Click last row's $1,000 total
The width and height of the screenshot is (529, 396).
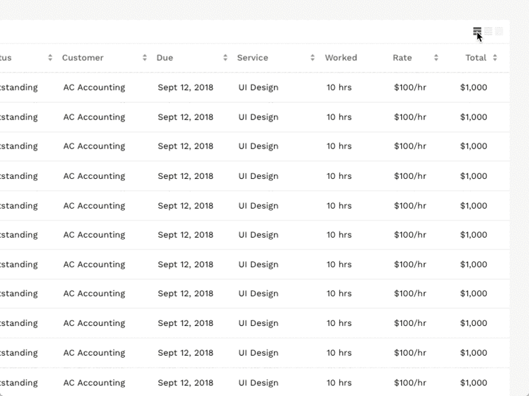[473, 383]
